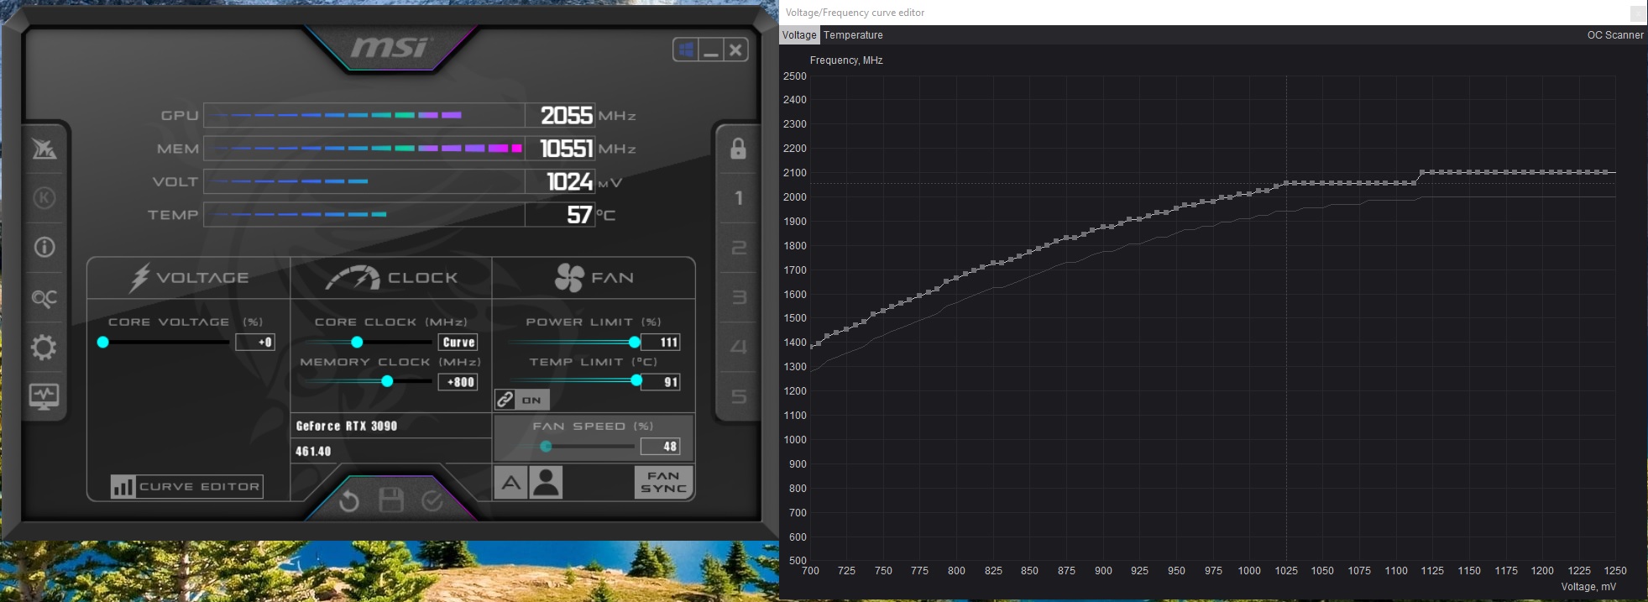This screenshot has height=602, width=1648.
Task: Click the reset settings circular arrow icon
Action: click(348, 501)
